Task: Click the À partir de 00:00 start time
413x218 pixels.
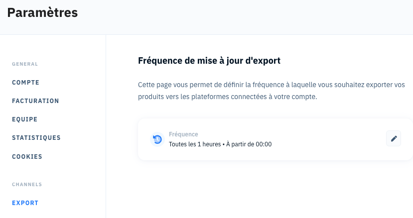Action: [249, 144]
